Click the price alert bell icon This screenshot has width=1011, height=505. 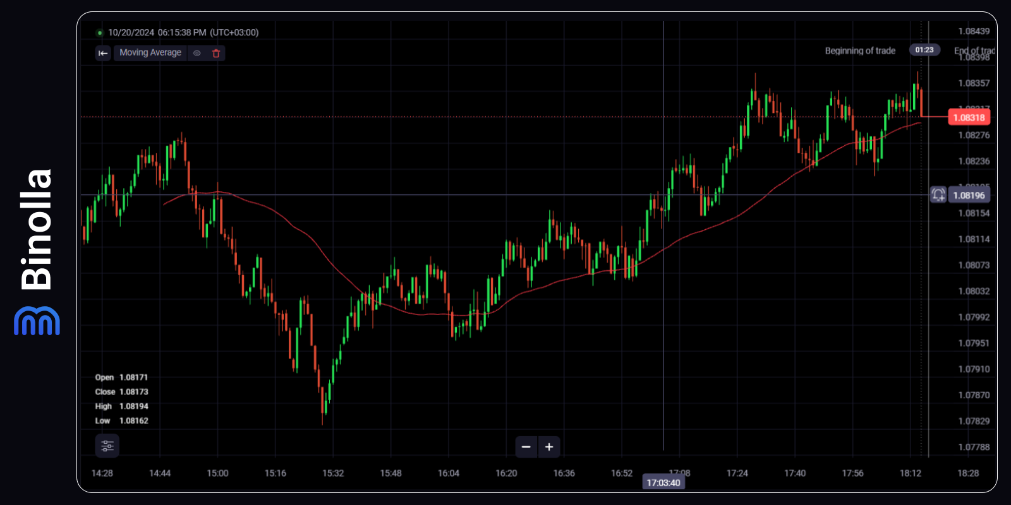pos(938,195)
